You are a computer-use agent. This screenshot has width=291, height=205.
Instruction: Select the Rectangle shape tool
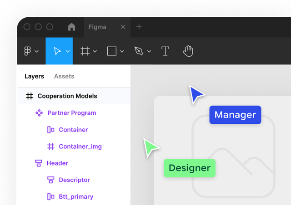pos(112,51)
